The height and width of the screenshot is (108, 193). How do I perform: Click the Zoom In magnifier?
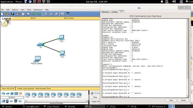click(x=46, y=14)
